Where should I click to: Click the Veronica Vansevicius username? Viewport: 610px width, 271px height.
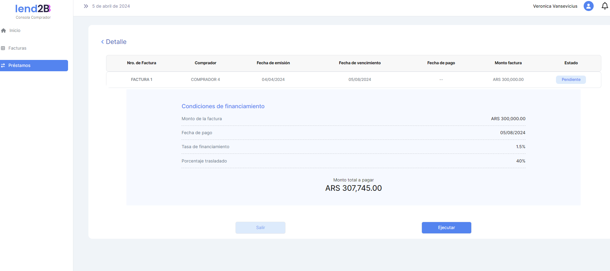point(555,6)
